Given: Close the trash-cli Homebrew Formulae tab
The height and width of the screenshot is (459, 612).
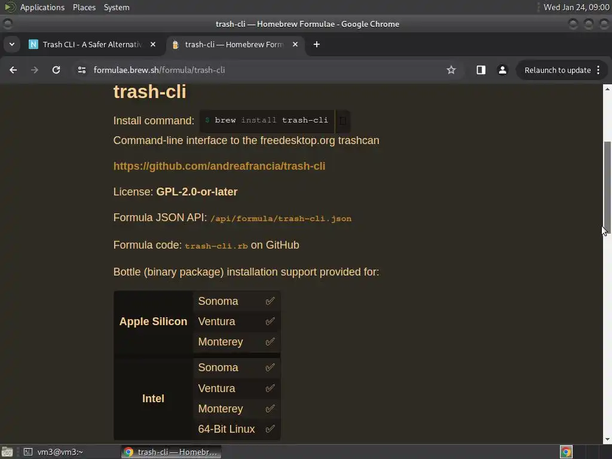Looking at the screenshot, I should (x=295, y=44).
